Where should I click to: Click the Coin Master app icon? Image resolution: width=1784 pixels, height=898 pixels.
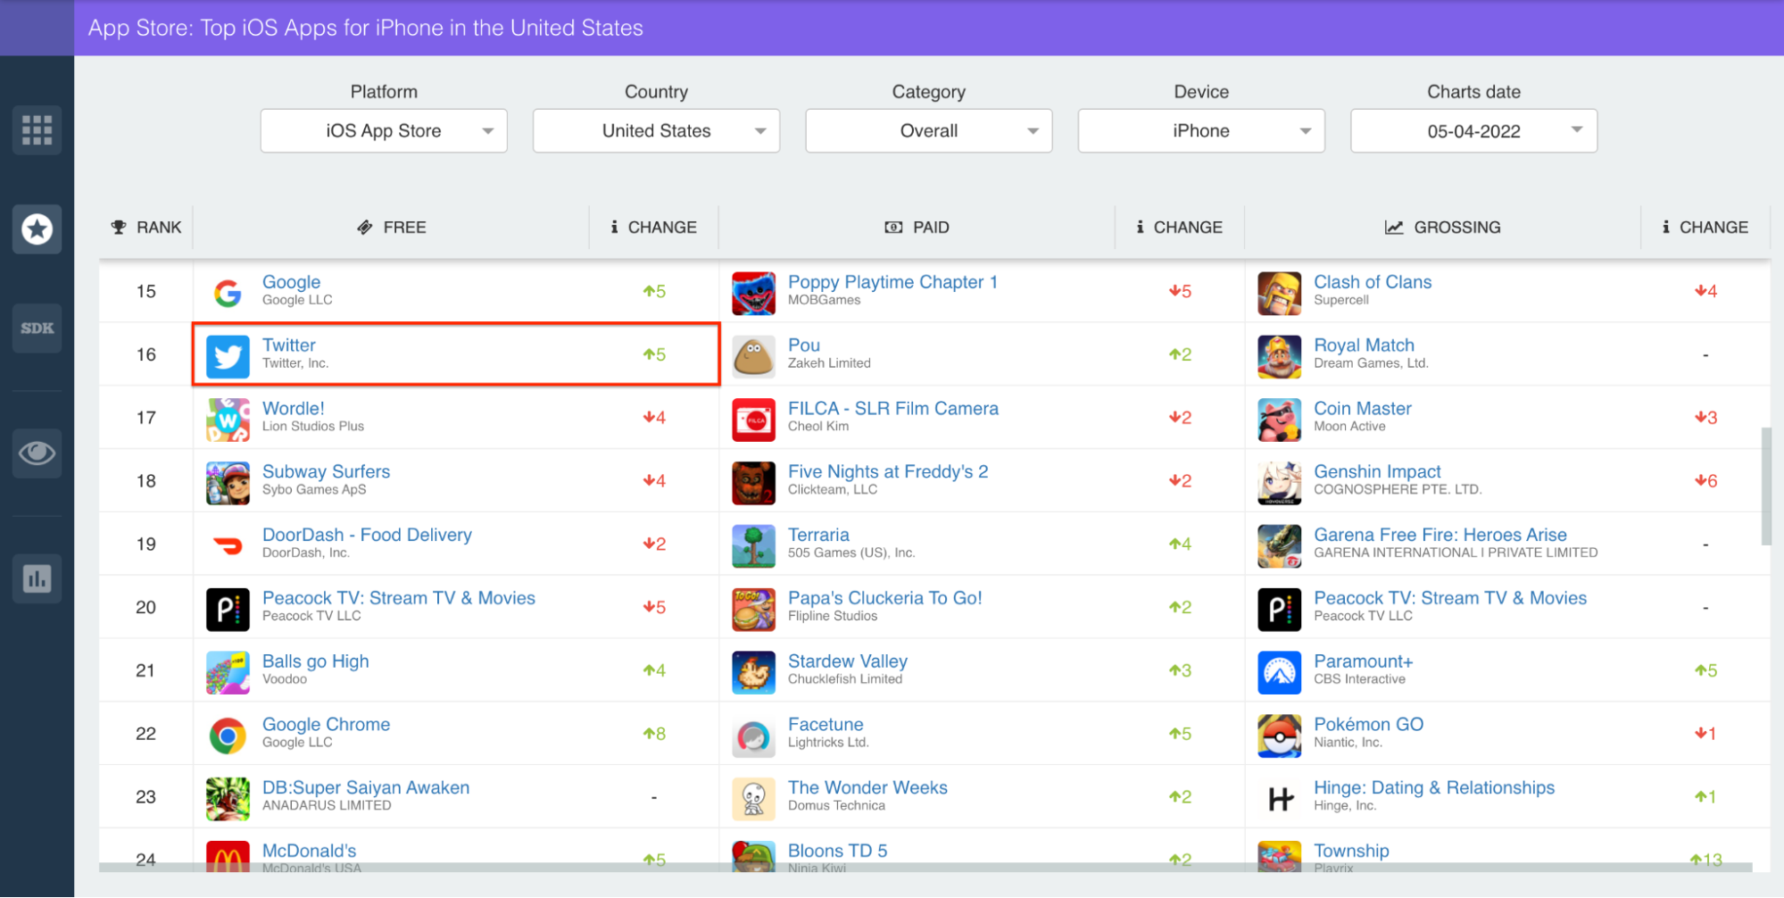1279,419
